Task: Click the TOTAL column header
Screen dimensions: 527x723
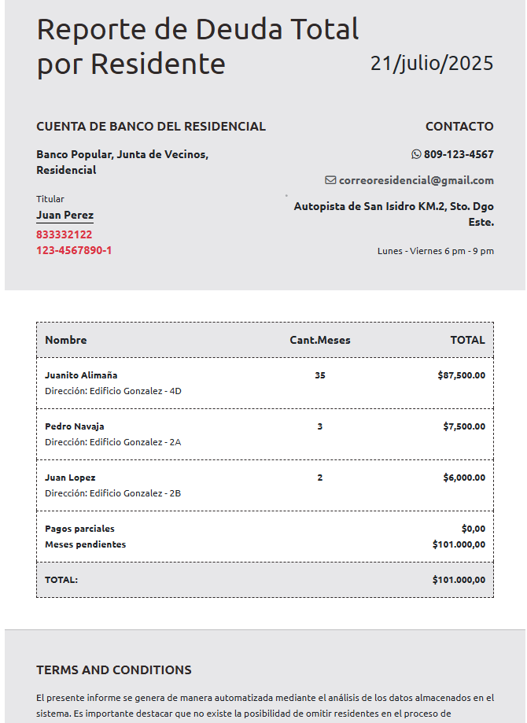Action: pyautogui.click(x=467, y=340)
